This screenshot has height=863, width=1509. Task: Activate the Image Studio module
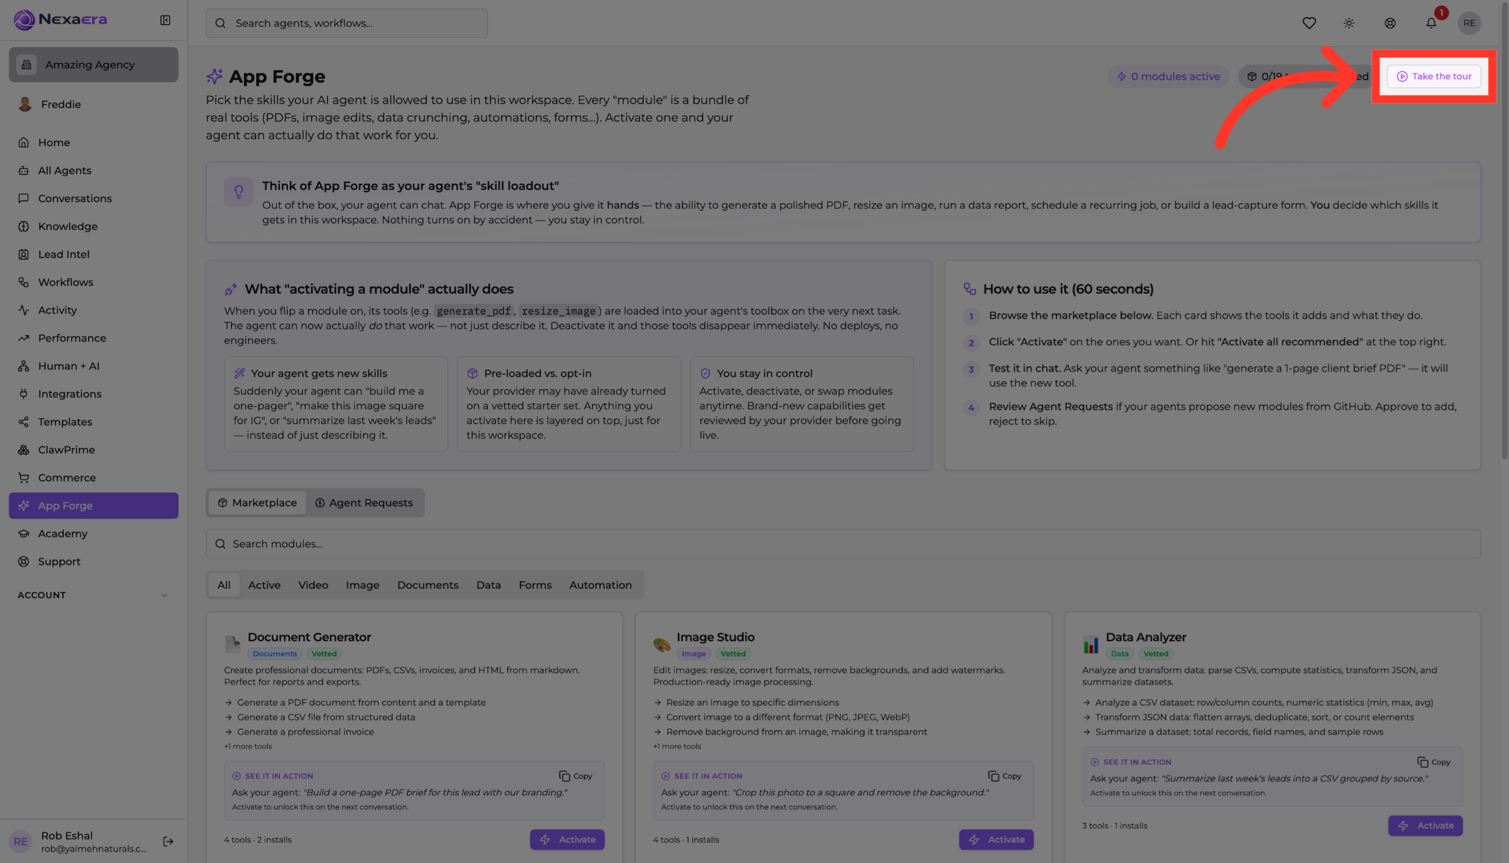pos(996,839)
